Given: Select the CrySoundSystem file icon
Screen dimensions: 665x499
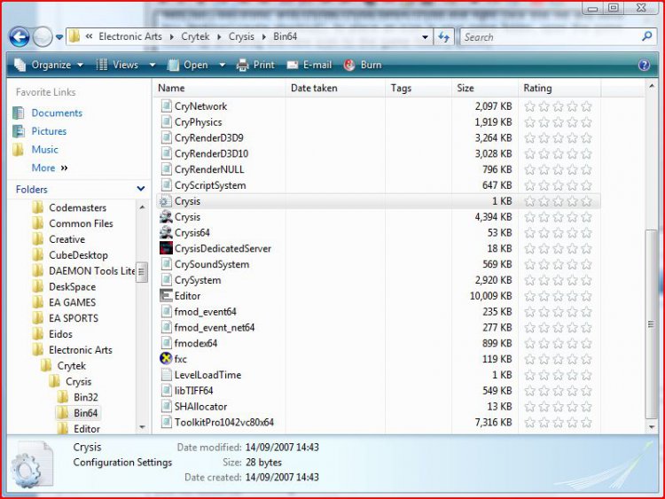Looking at the screenshot, I should (167, 264).
